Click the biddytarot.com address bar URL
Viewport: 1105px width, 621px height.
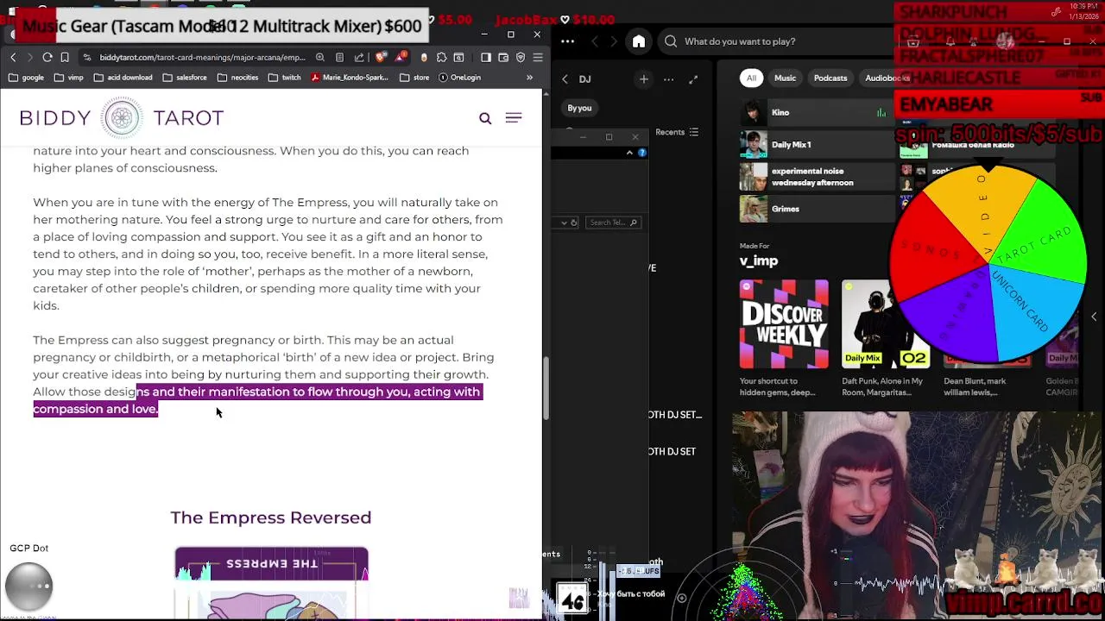click(202, 58)
